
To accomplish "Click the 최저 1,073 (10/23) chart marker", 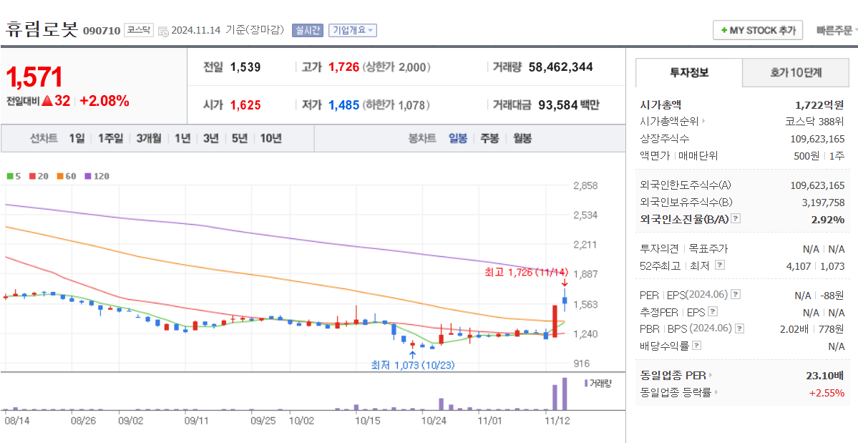I will point(413,365).
